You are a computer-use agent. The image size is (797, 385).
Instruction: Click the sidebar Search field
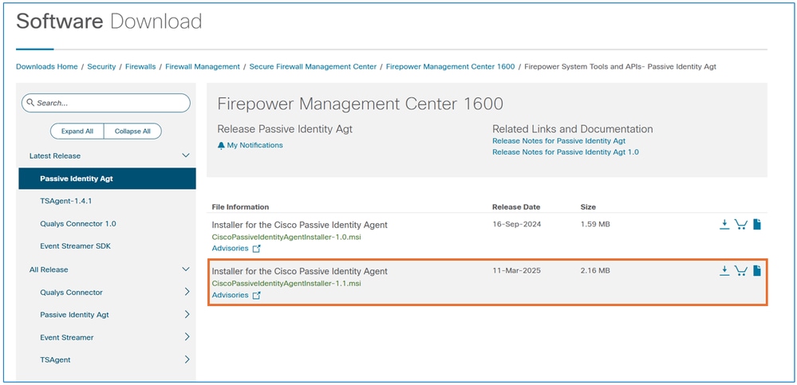click(x=106, y=103)
